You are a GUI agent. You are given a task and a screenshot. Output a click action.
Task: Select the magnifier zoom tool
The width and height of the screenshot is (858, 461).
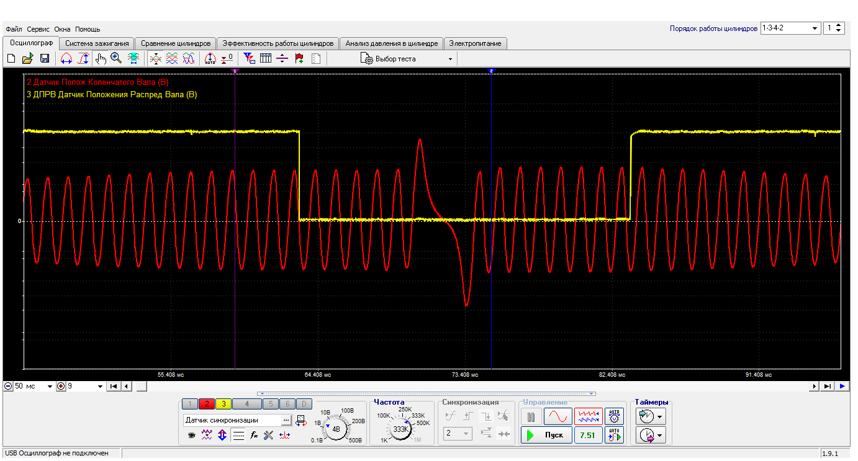point(116,58)
